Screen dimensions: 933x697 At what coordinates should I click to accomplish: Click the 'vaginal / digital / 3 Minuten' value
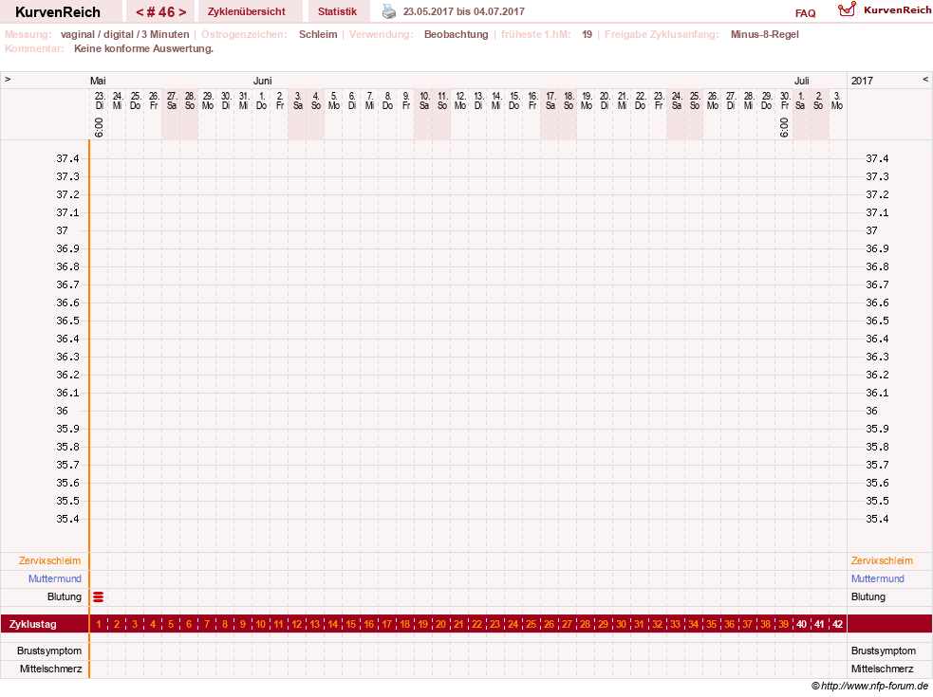125,34
